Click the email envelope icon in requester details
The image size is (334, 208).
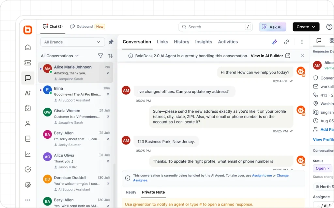315,86
